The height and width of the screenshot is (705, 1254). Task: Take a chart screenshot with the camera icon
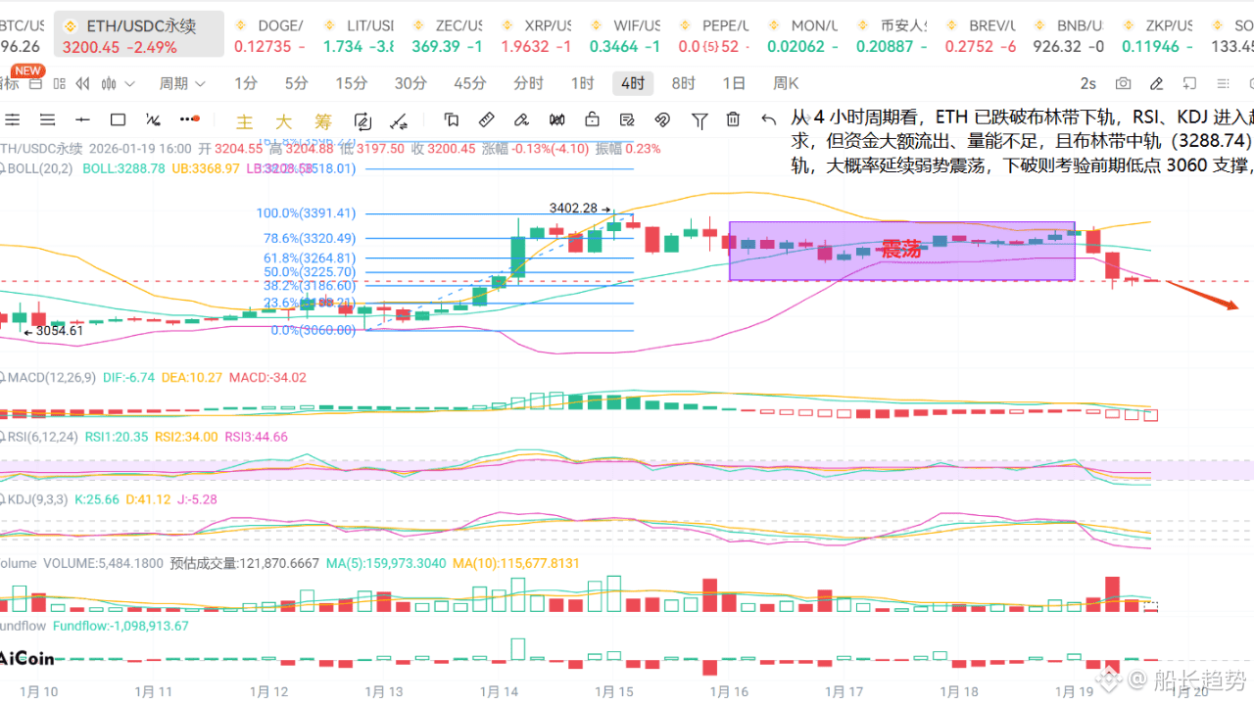coord(1123,83)
